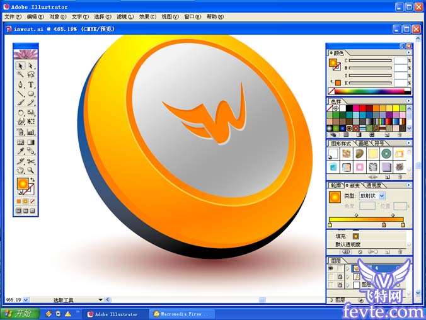Click the Windows 开始 Start button
The height and width of the screenshot is (320, 426).
pyautogui.click(x=20, y=314)
